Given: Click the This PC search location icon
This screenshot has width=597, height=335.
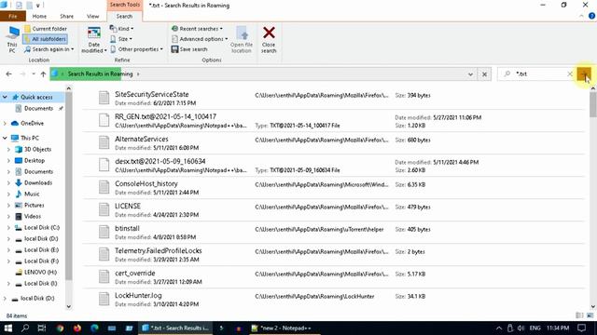Looking at the screenshot, I should (x=12, y=39).
